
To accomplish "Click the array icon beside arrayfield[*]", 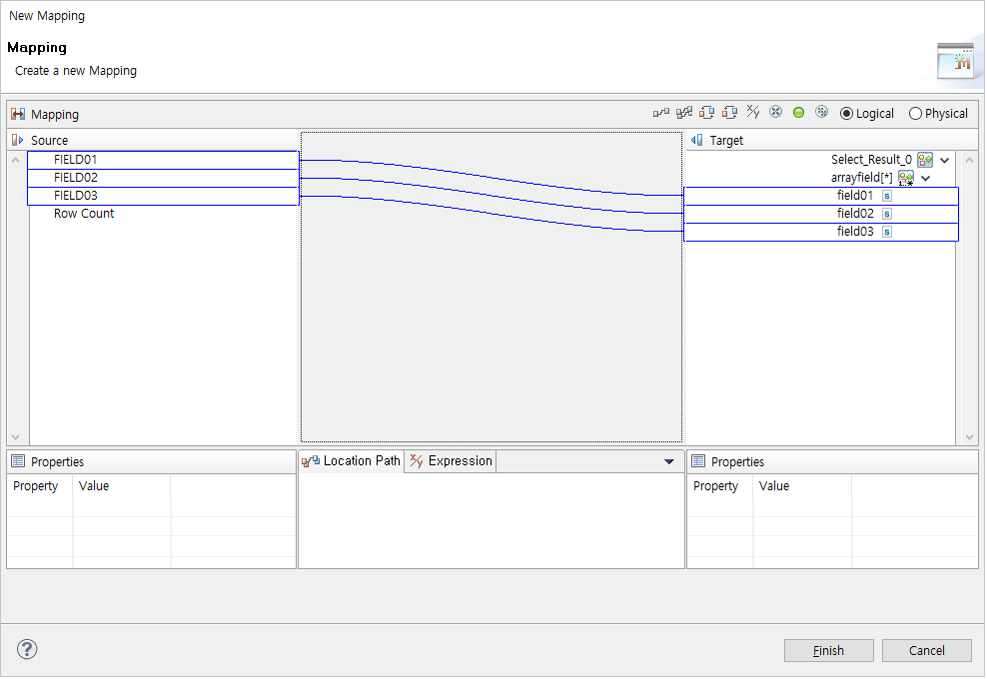I will click(x=905, y=177).
